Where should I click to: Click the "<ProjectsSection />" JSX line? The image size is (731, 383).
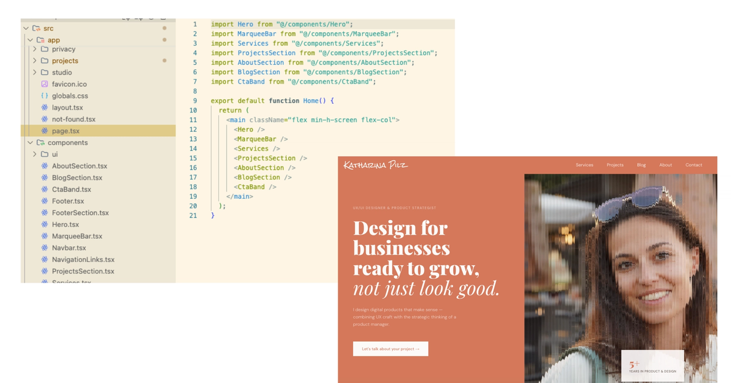[270, 158]
